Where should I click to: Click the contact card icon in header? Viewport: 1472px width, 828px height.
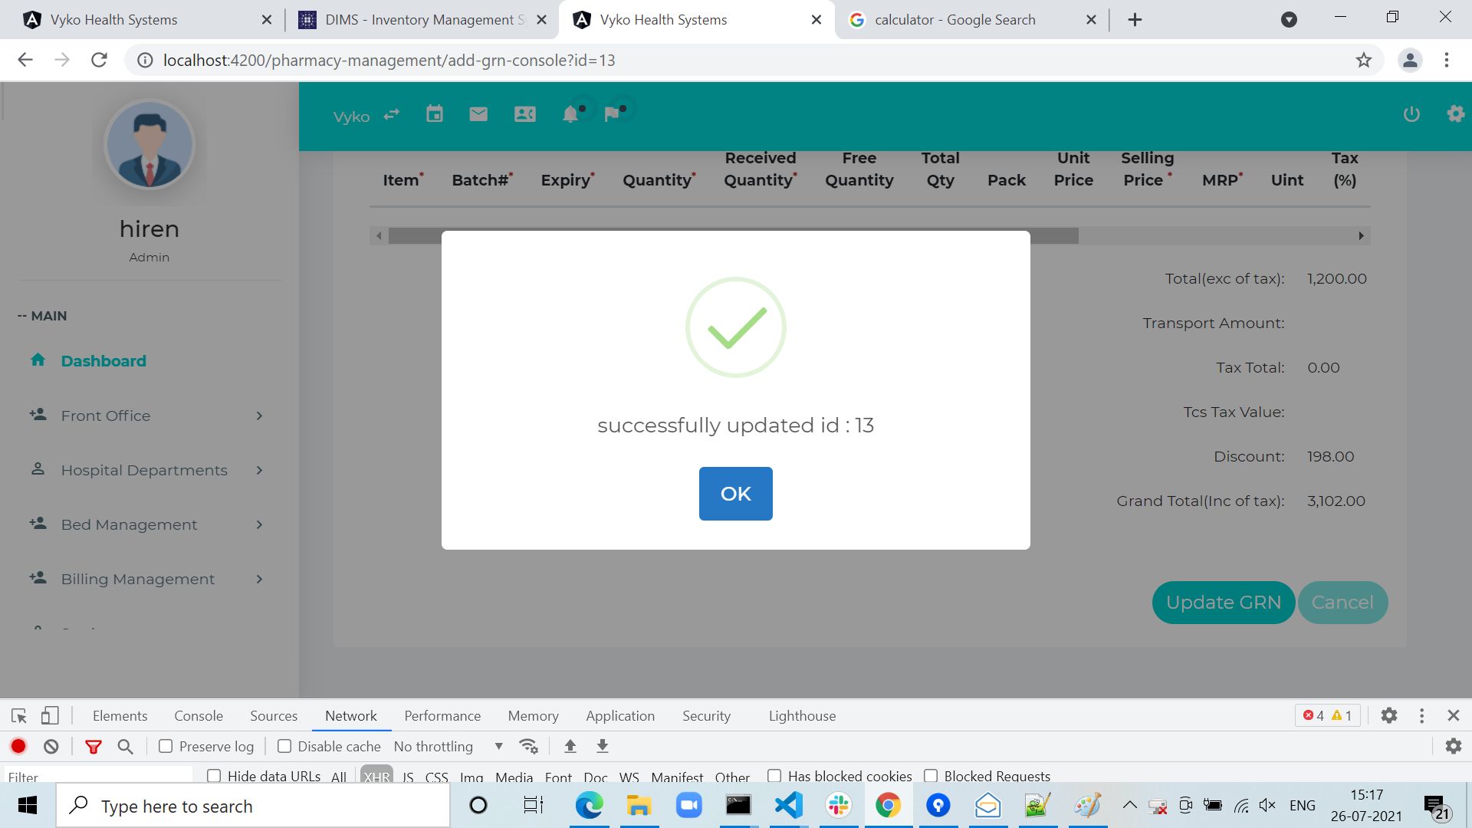(524, 114)
